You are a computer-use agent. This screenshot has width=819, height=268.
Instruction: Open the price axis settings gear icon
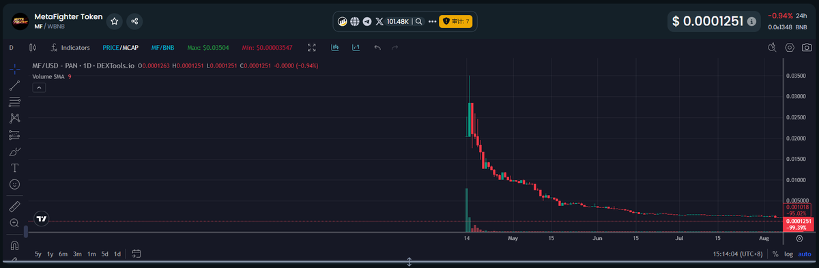pos(799,239)
